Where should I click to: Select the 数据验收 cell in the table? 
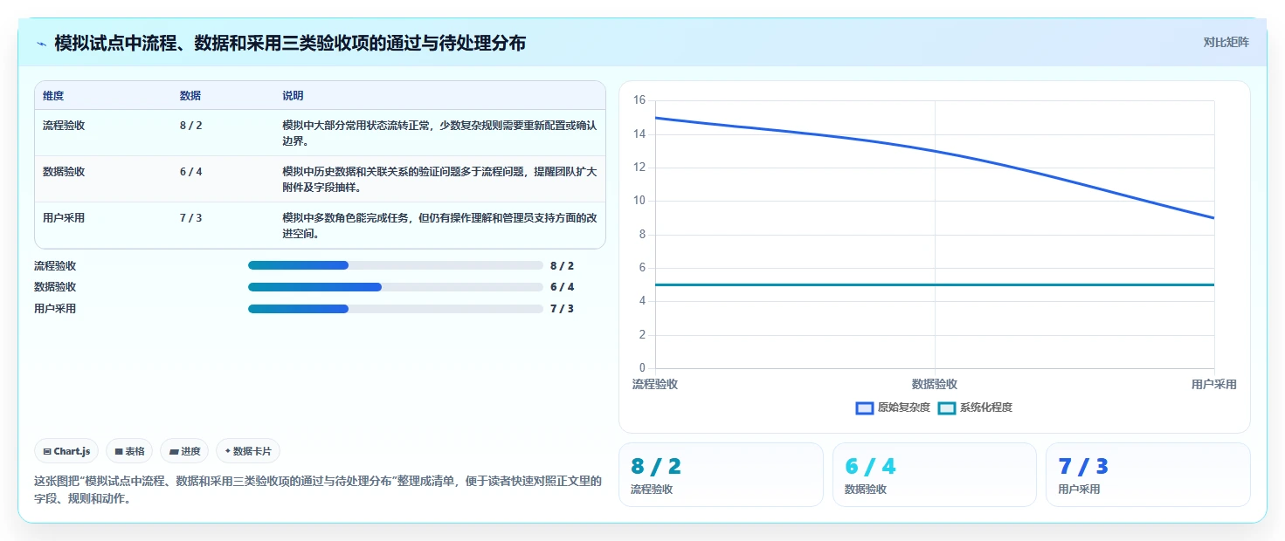click(64, 171)
